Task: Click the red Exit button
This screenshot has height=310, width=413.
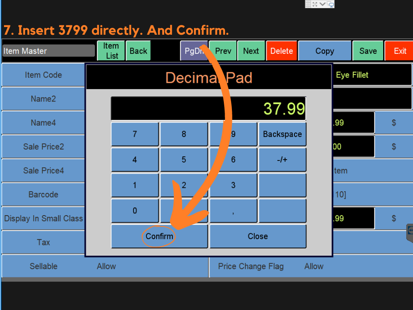Action: 400,51
